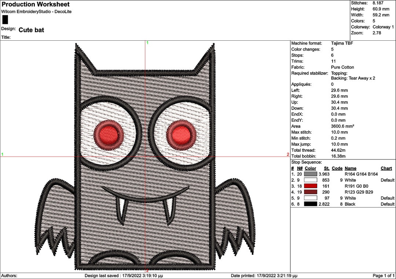396x279 pixels.
Task: Click the Colorway 1 value
Action: tap(382, 27)
